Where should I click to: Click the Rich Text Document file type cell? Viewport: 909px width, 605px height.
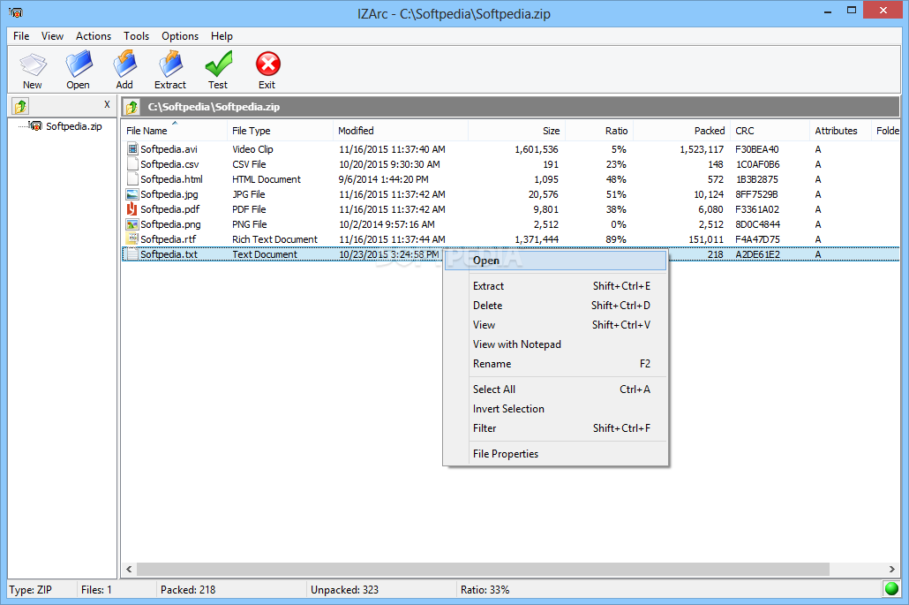[274, 239]
